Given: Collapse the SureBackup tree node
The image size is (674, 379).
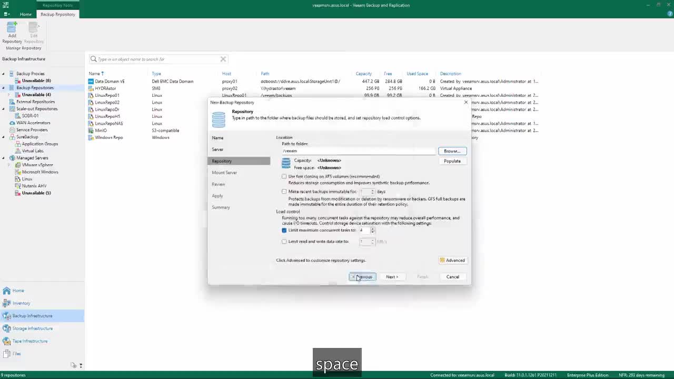Looking at the screenshot, I should [4, 137].
